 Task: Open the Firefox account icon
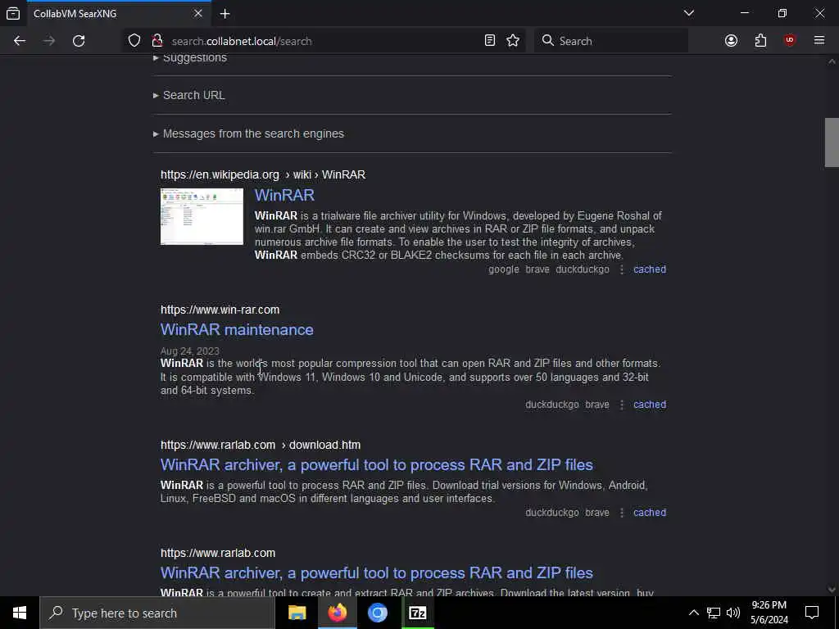731,41
